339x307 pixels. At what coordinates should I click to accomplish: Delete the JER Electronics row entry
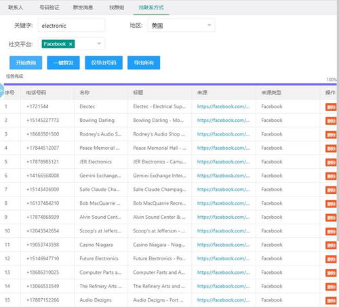[331, 162]
